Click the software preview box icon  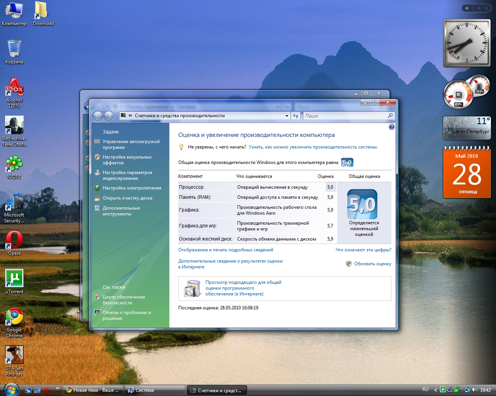[x=192, y=288]
